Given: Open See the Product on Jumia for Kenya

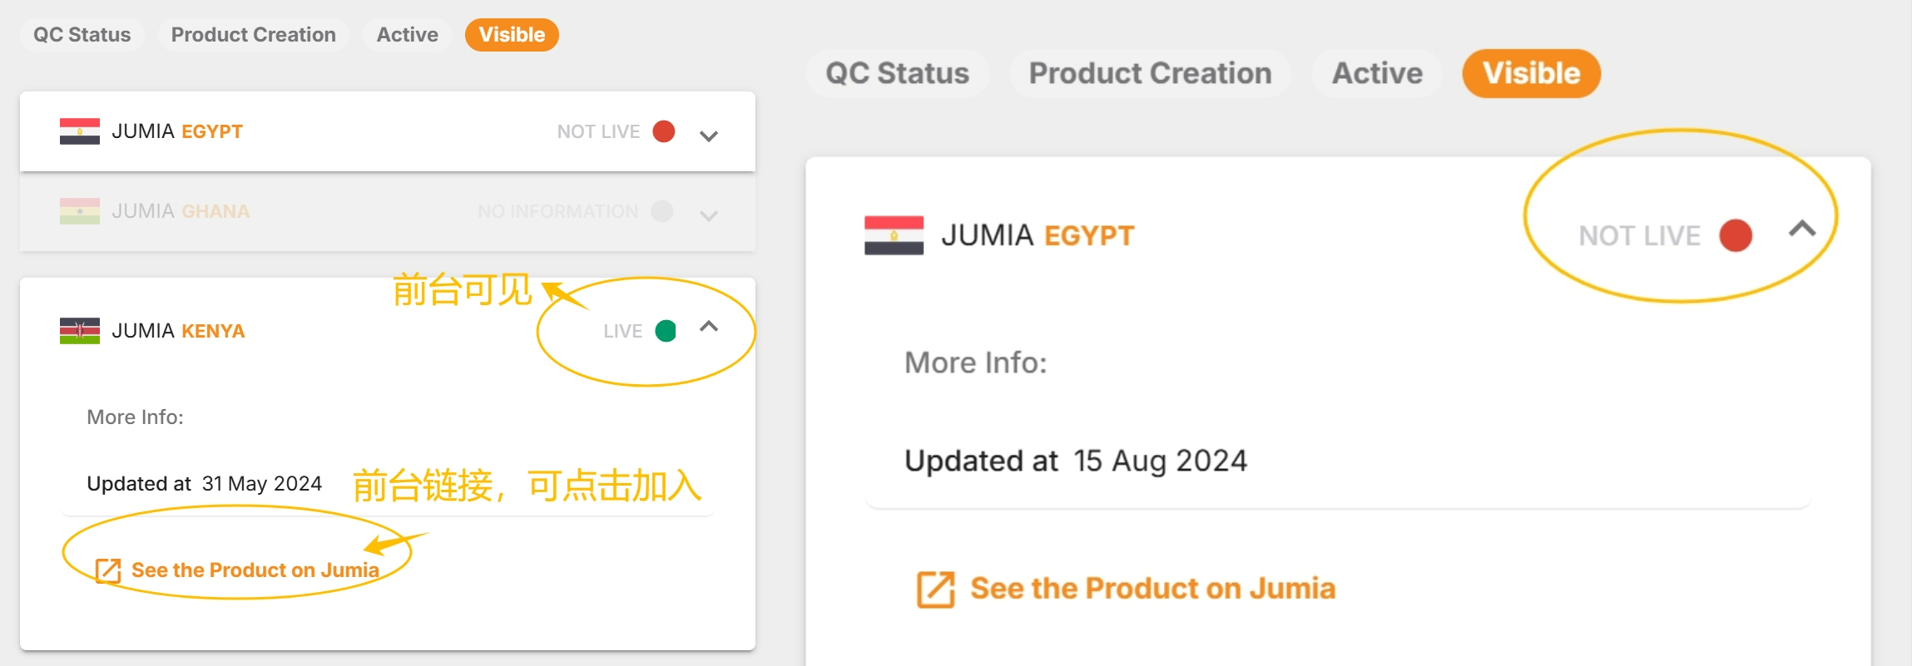Looking at the screenshot, I should [x=255, y=570].
